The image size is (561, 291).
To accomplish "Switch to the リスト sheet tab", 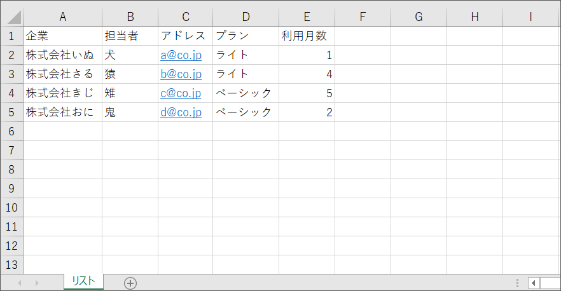I will point(83,281).
